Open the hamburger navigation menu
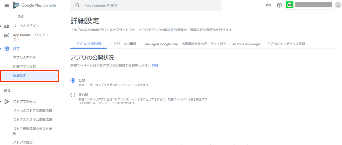342x145 pixels. 6,5
